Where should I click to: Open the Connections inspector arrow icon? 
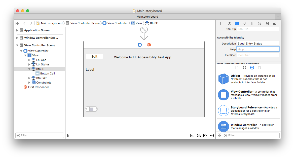coord(260,23)
